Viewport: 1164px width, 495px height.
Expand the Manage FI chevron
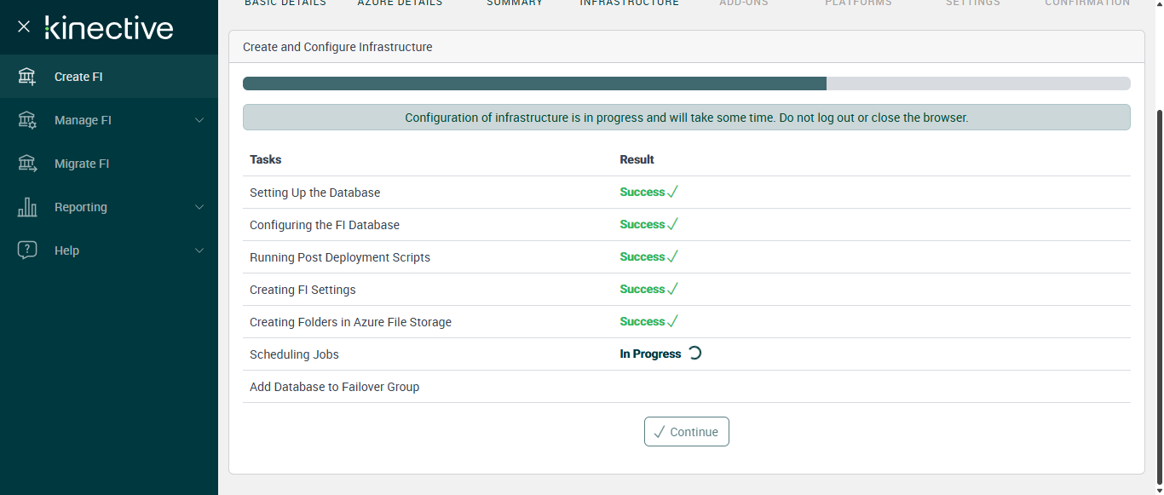pyautogui.click(x=199, y=120)
